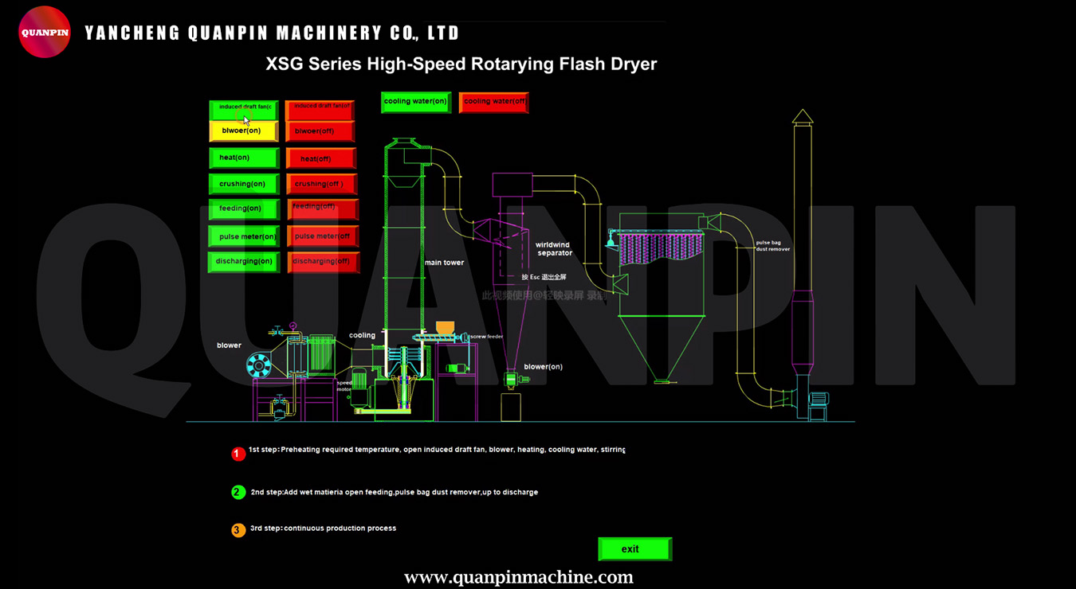Stop feeding with feeding(off)
Screen dimensions: 1076x589
322,209
